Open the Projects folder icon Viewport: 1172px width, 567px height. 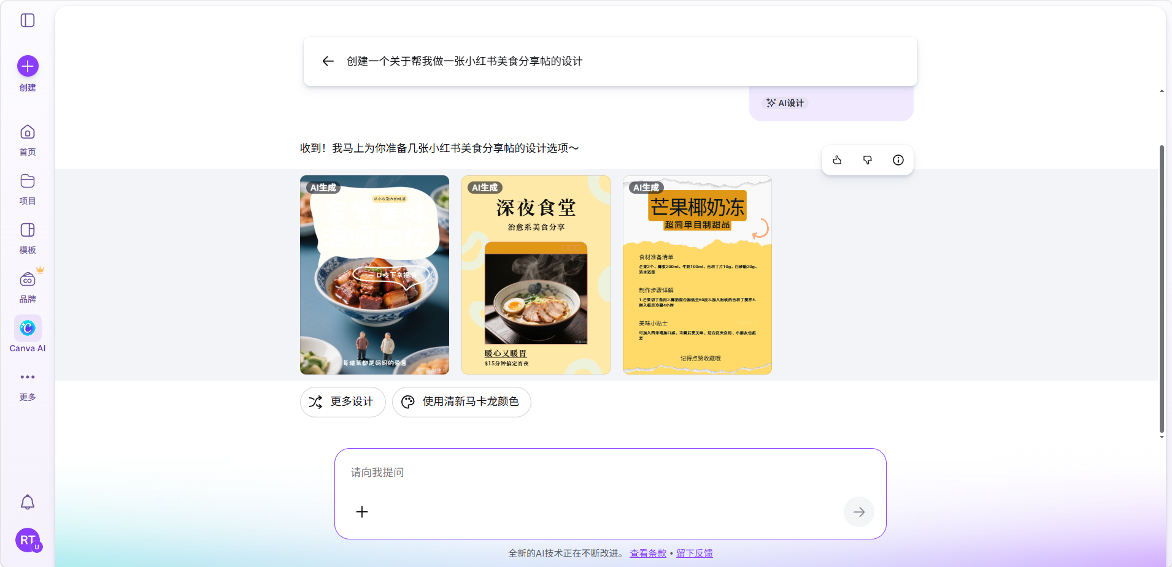coord(28,181)
